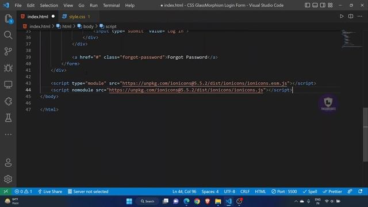Open Source Control view

[8, 51]
